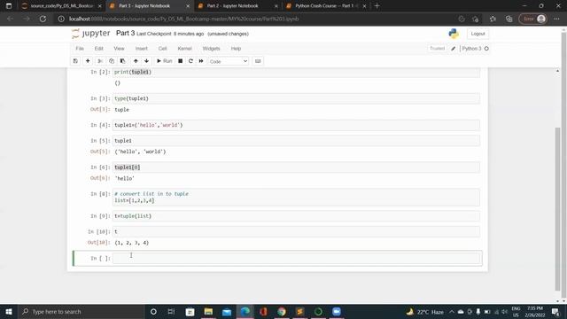Click the output (1, 2, 3, 4)
Viewport: 567px width, 319px height.
(132, 243)
